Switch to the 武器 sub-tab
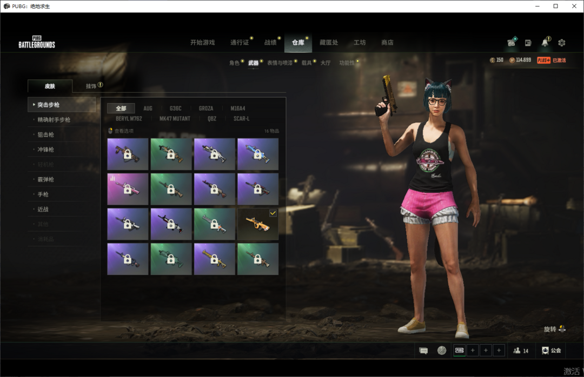This screenshot has height=377, width=584. point(254,63)
